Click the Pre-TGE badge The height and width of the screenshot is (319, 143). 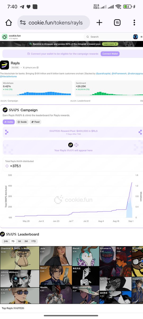coord(15,68)
